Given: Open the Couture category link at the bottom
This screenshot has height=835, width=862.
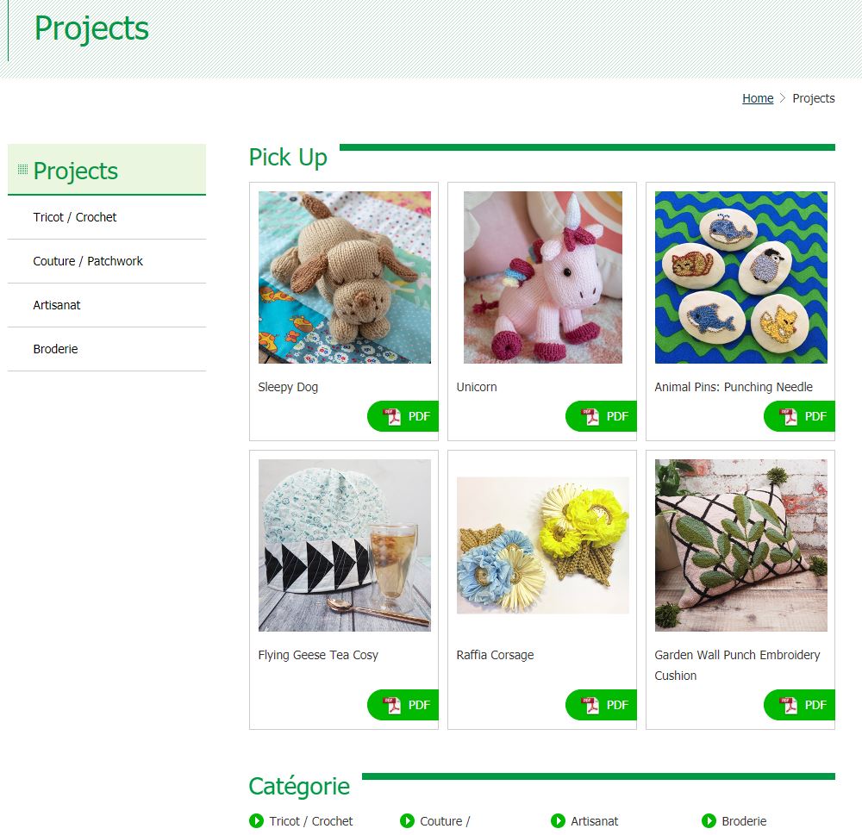Looking at the screenshot, I should pyautogui.click(x=445, y=820).
